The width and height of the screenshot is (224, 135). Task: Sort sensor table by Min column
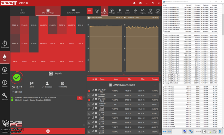(130, 79)
